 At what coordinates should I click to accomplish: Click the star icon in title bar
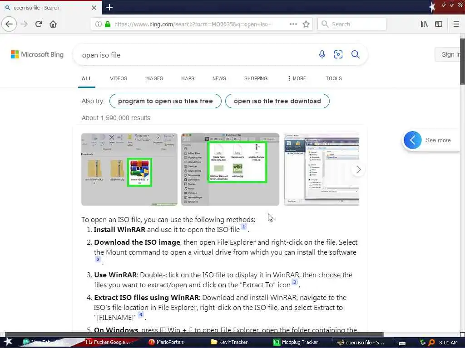click(x=432, y=7)
